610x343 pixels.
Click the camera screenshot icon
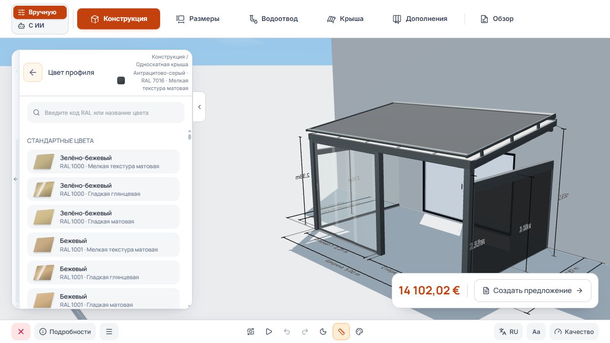(x=251, y=332)
